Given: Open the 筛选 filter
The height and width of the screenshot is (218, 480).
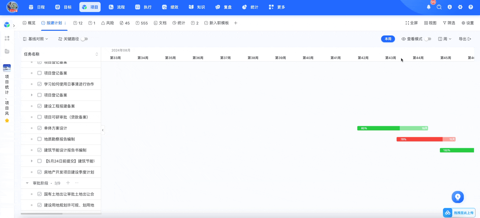Looking at the screenshot, I should [x=449, y=23].
